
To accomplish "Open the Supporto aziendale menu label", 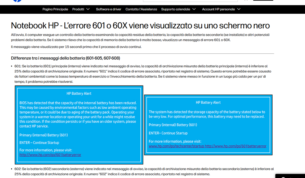I will (x=176, y=9).
